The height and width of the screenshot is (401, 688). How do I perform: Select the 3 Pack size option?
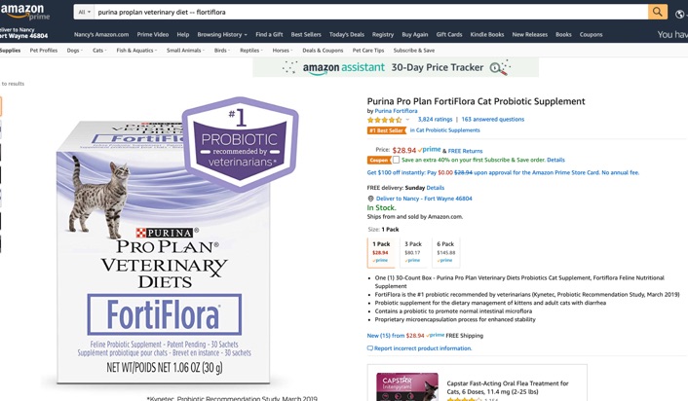click(413, 252)
